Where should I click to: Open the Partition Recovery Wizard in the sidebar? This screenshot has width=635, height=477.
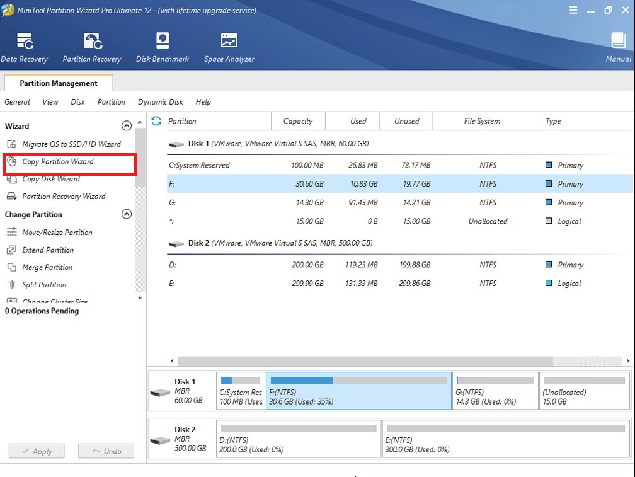point(64,197)
